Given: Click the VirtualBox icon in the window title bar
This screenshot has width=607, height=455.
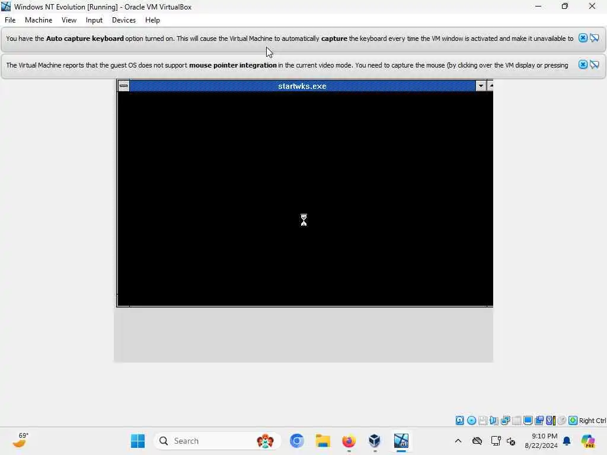Looking at the screenshot, I should pos(6,7).
